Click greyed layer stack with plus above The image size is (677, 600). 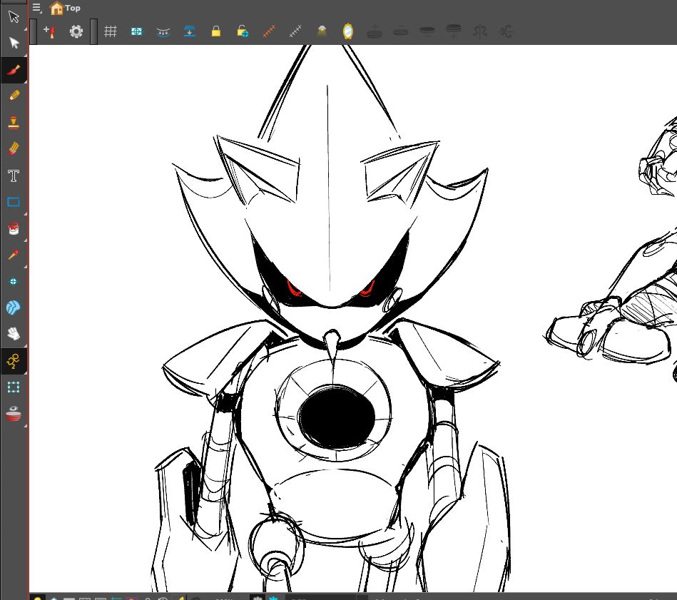(x=375, y=31)
